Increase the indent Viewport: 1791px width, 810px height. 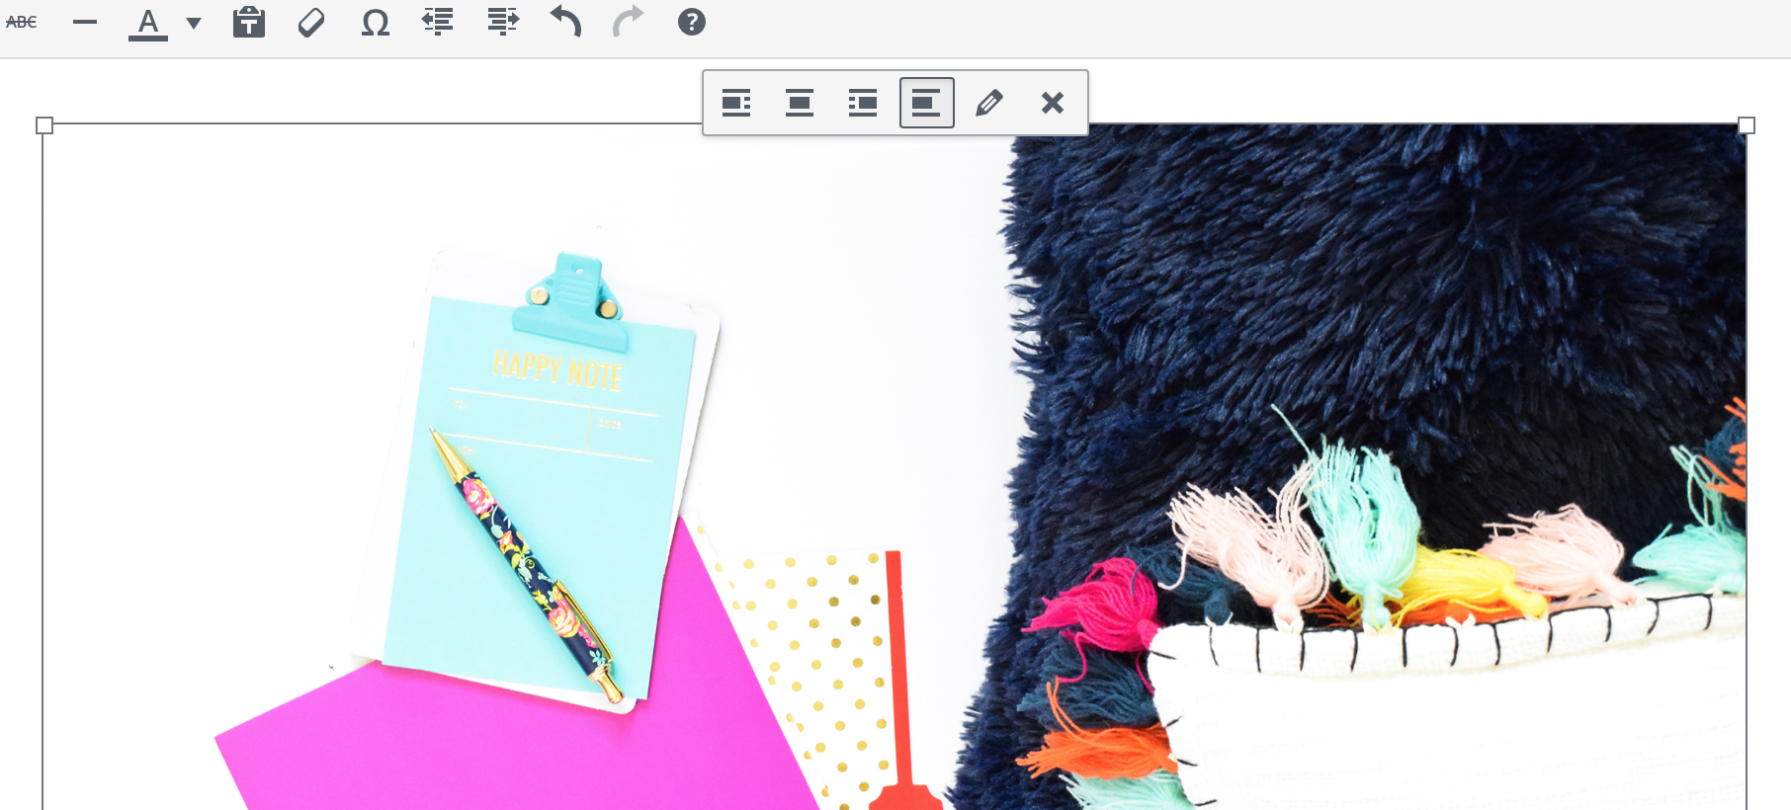[x=503, y=22]
